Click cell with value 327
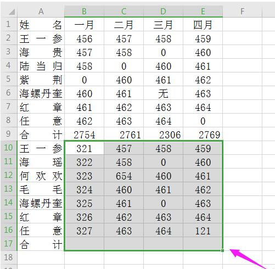The image size is (275, 269). [84, 231]
